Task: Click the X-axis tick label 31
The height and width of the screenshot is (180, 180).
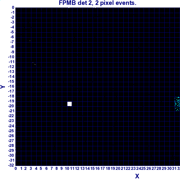Action: (174, 169)
